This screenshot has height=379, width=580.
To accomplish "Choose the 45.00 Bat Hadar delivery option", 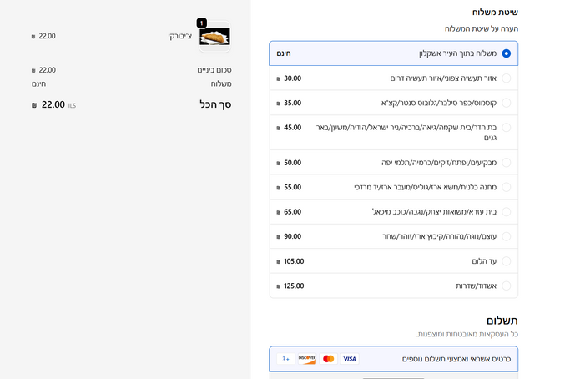I will click(506, 128).
